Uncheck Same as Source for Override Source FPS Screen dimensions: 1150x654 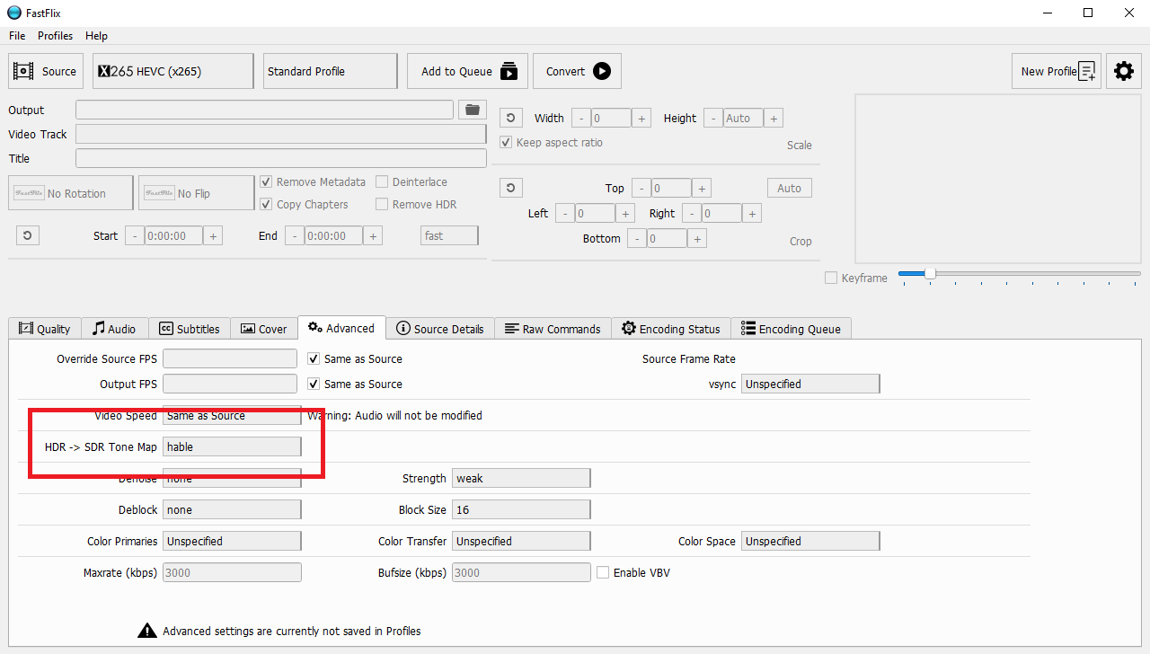click(x=314, y=358)
